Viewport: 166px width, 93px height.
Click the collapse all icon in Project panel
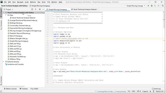pos(36,9)
